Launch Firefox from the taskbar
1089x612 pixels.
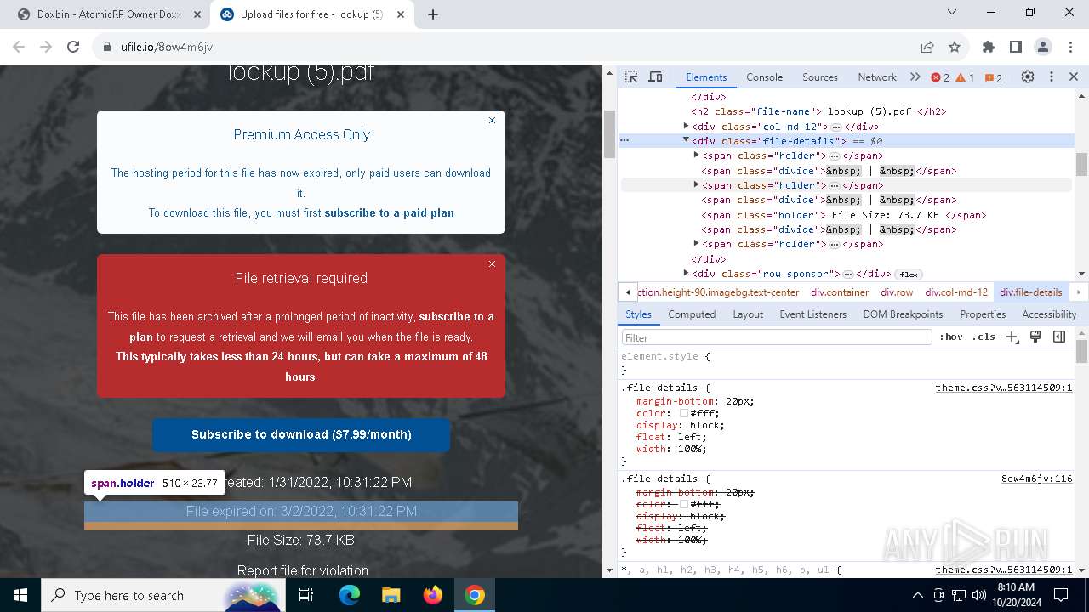432,595
